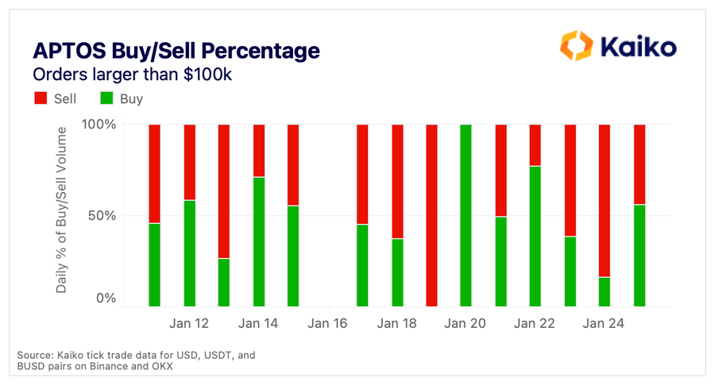Click the Jan 12 axis label
This screenshot has height=385, width=715.
click(x=189, y=324)
